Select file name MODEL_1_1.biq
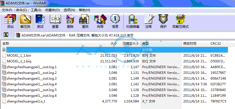Screen dimensions: 235x109 click(x=19, y=61)
